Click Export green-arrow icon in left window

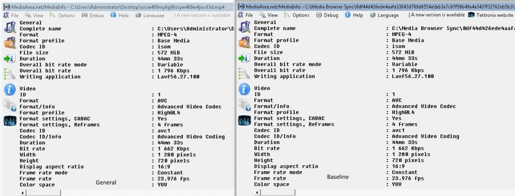[9, 59]
